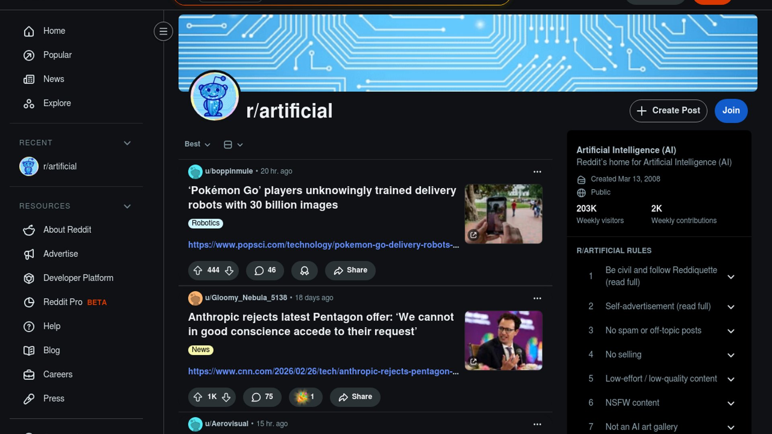
Task: Open the Explore page icon
Action: (29, 104)
